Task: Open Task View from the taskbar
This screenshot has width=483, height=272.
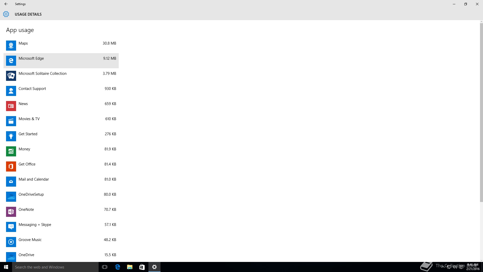Action: point(105,267)
